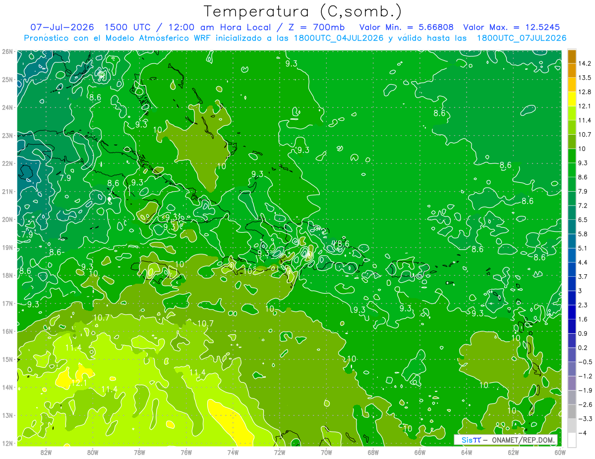Viewport: 595px width, 459px height.
Task: Click "12:00 am Hora Local" in the header
Action: tap(221, 27)
